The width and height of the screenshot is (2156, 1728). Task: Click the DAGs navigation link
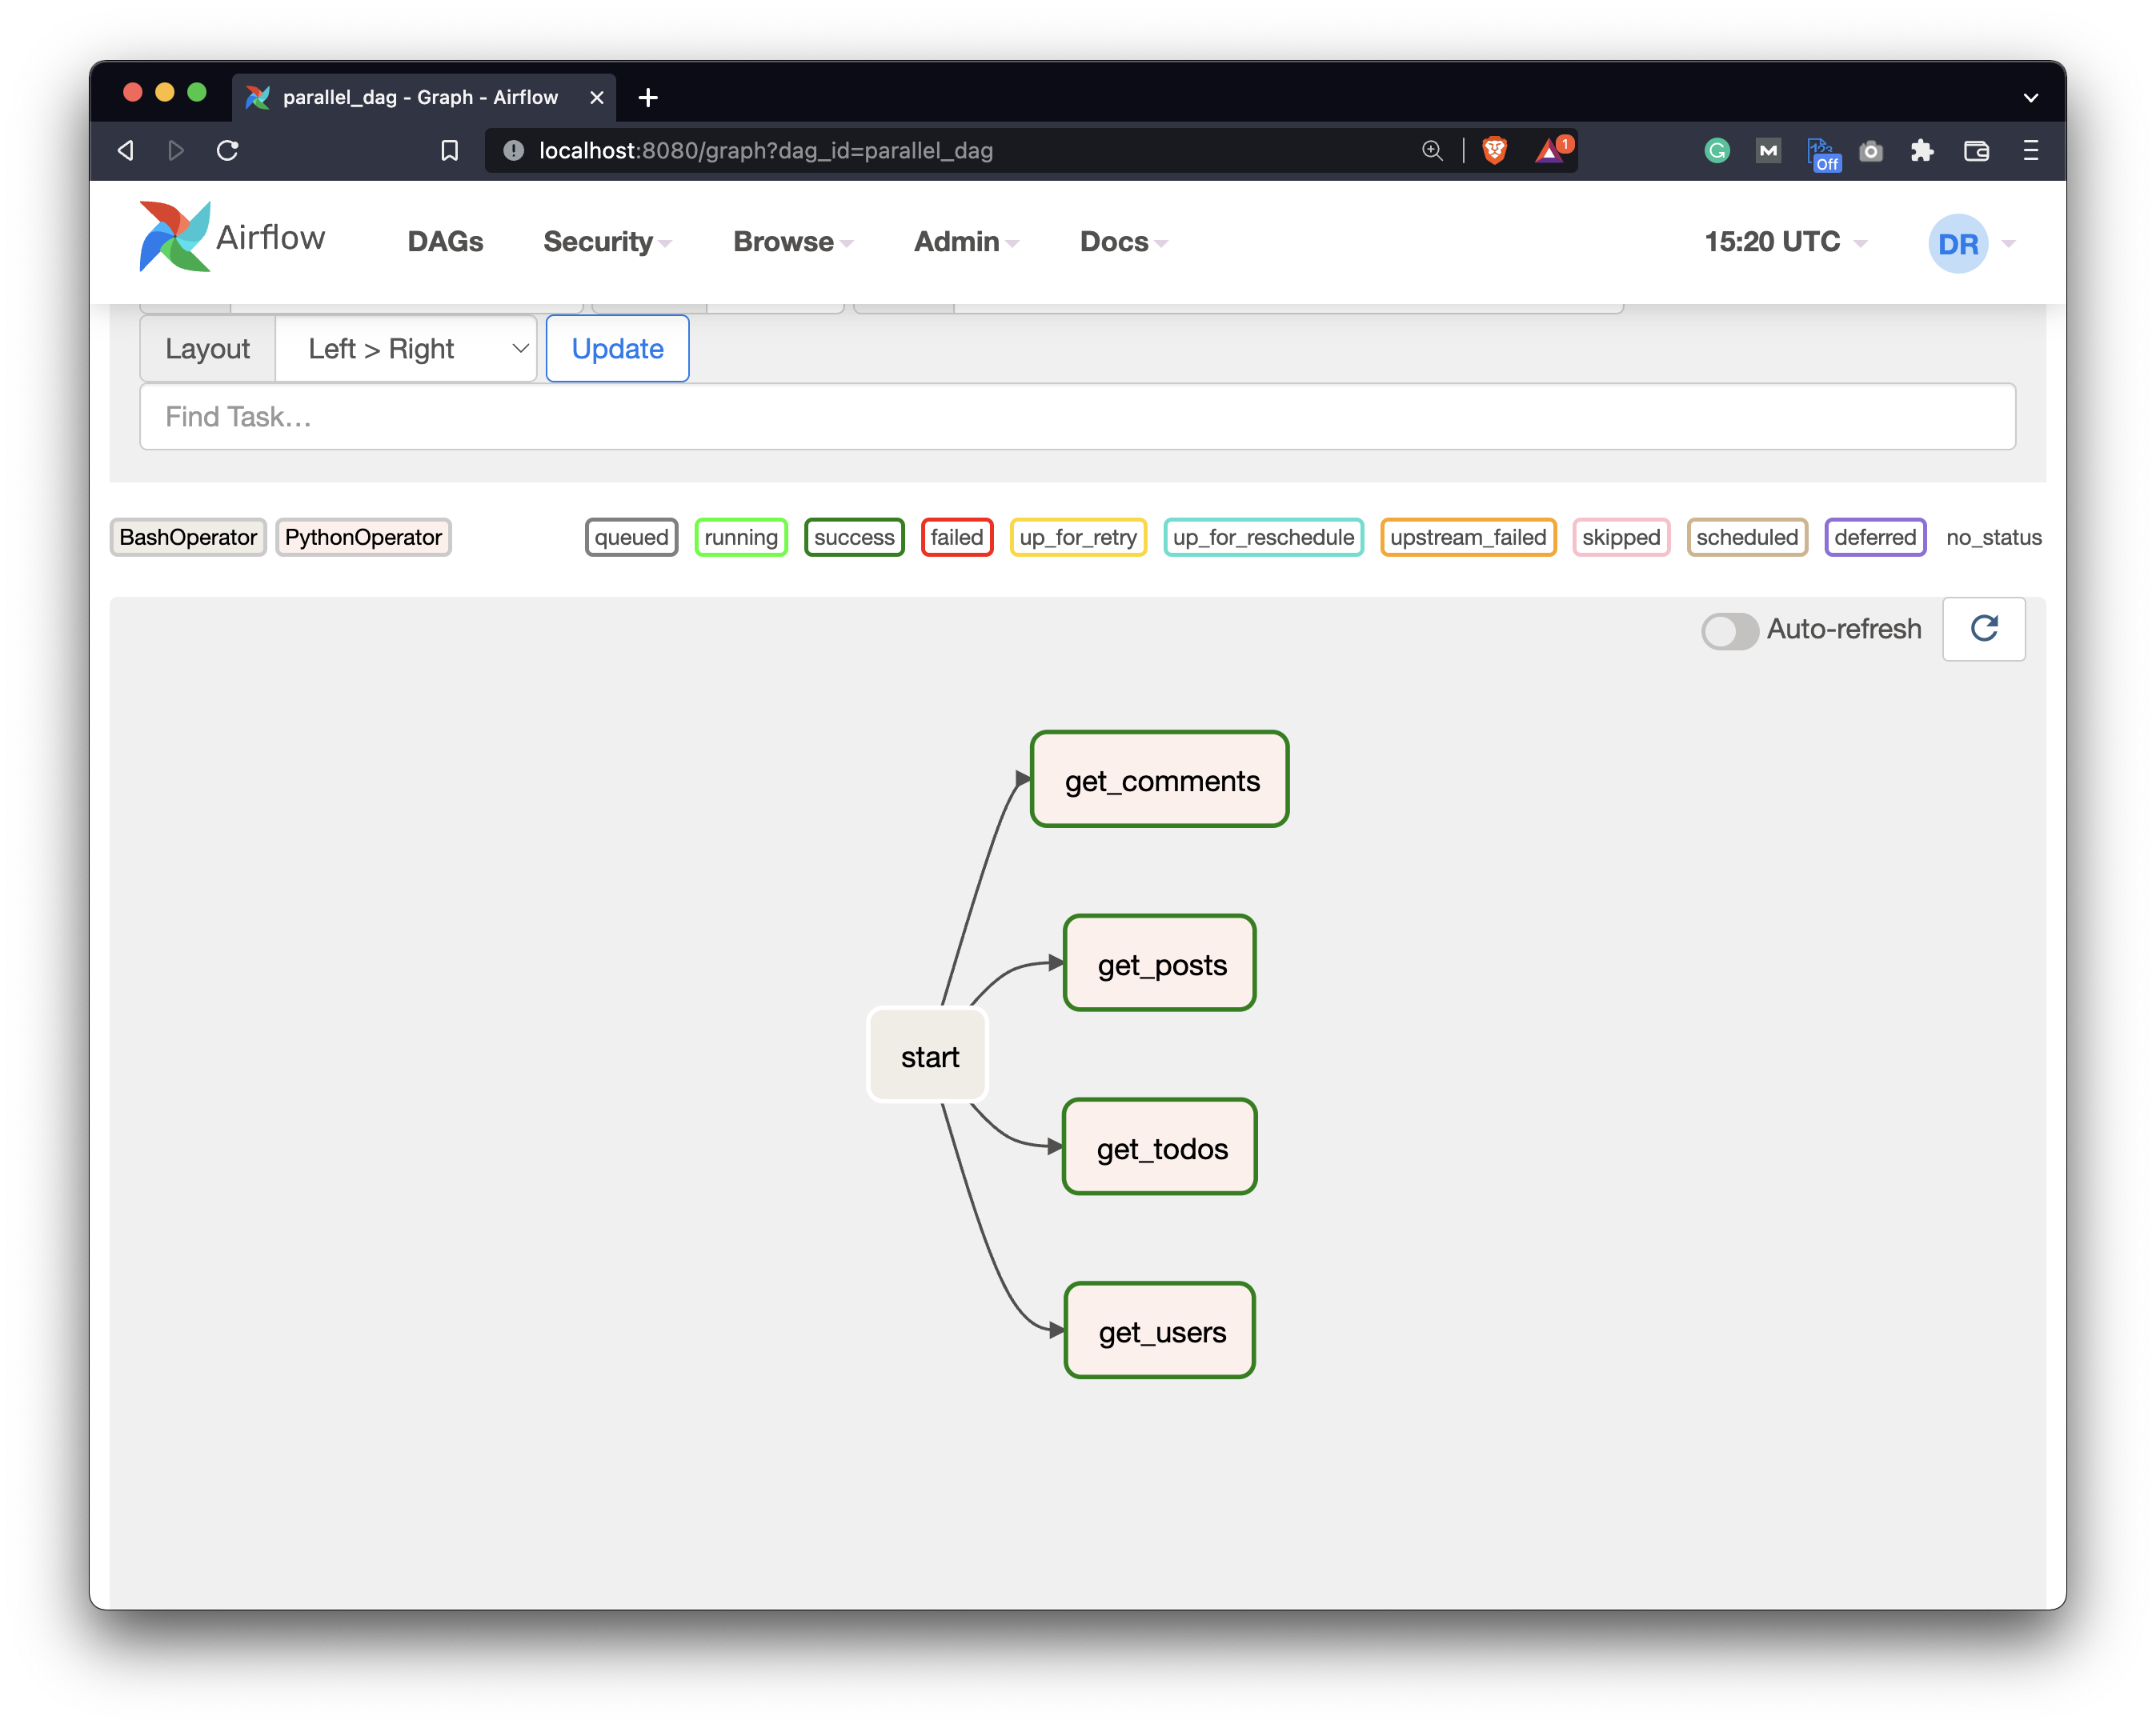pos(445,241)
